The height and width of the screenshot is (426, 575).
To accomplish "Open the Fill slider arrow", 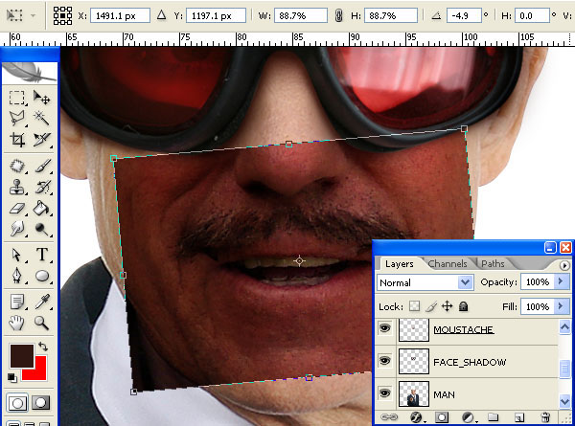I will tap(561, 305).
